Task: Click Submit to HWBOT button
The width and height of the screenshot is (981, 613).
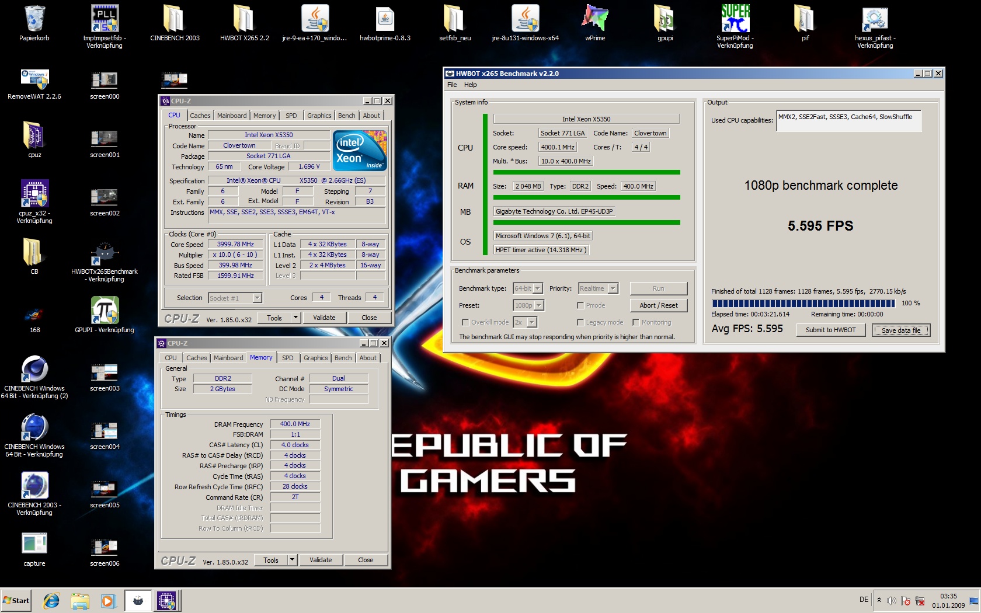Action: click(830, 330)
